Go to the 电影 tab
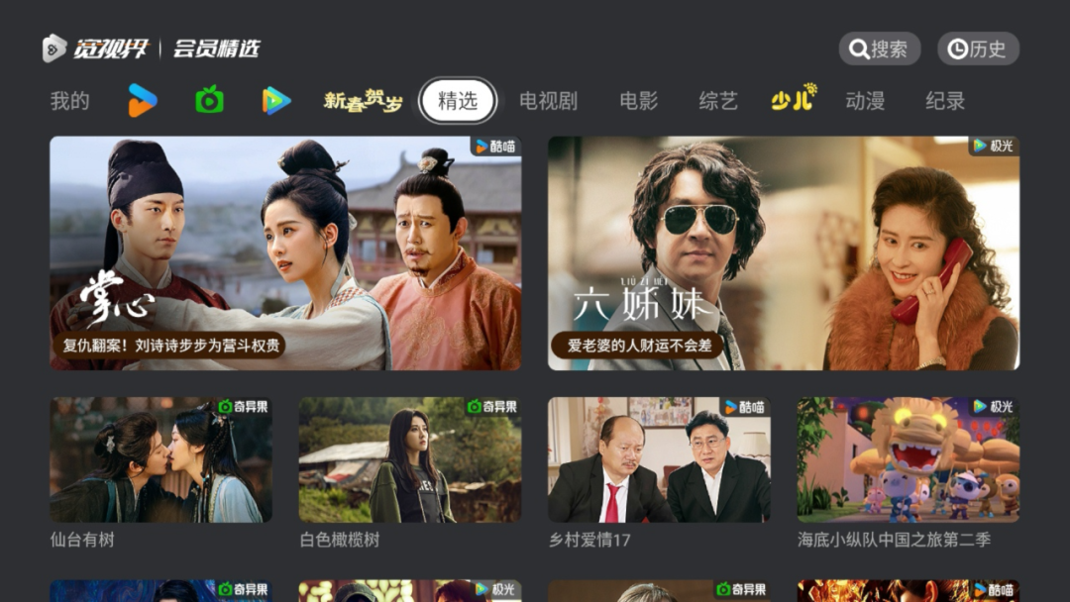 click(x=639, y=101)
